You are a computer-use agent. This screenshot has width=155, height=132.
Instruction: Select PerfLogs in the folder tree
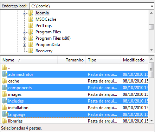(44, 26)
